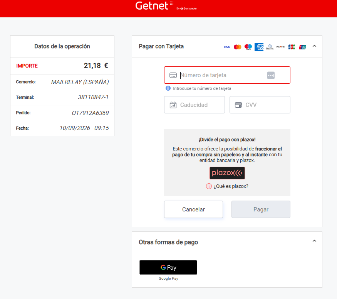Click the Comercio: label

26,82
